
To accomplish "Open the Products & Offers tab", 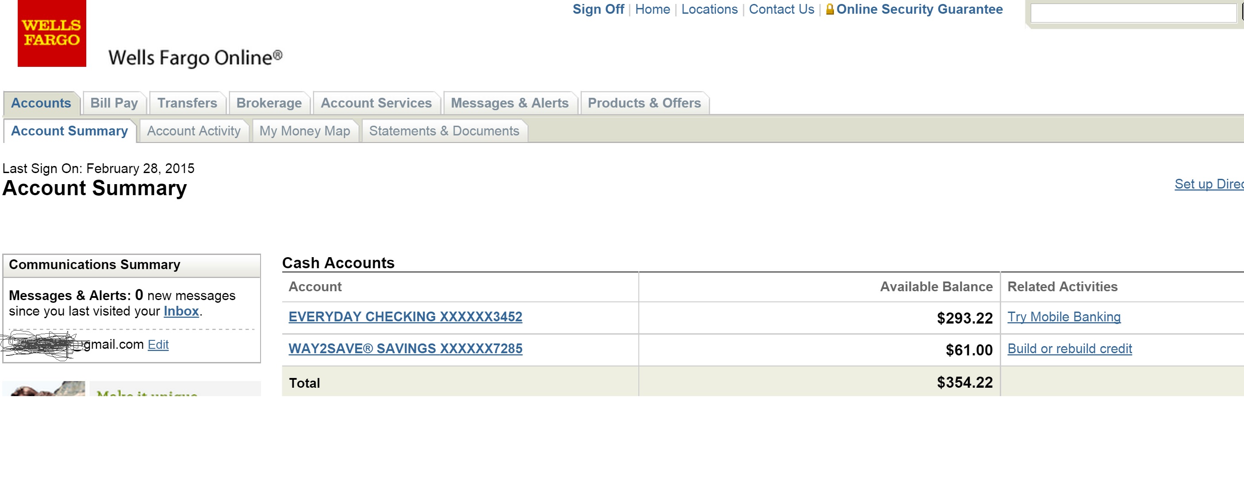I will pos(644,103).
